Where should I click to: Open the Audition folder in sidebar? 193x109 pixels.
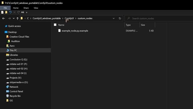15,41
